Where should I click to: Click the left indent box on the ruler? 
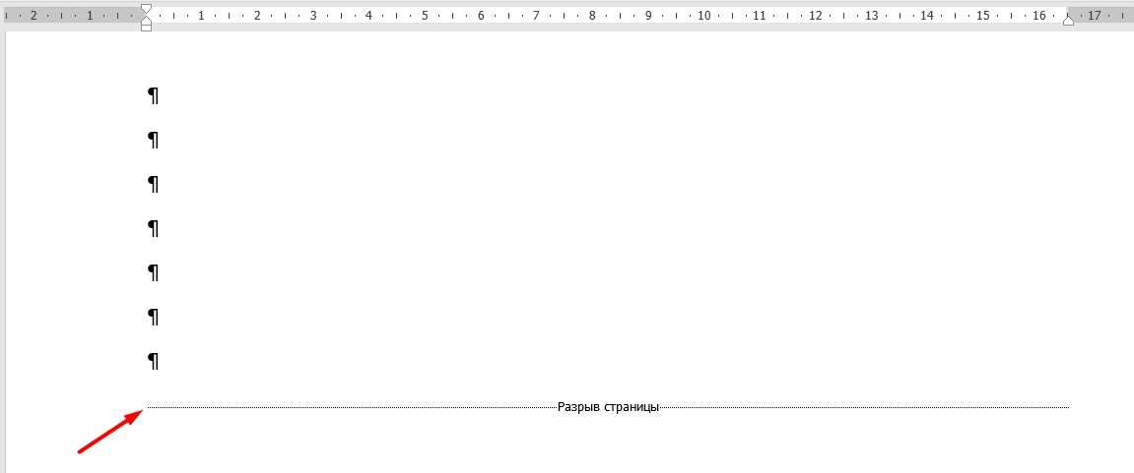pyautogui.click(x=146, y=27)
